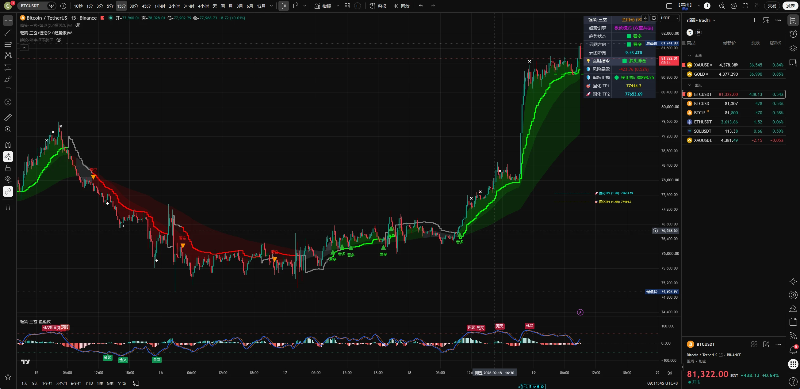This screenshot has width=800, height=389.
Task: Open chart settings hexagon icon
Action: [x=734, y=6]
